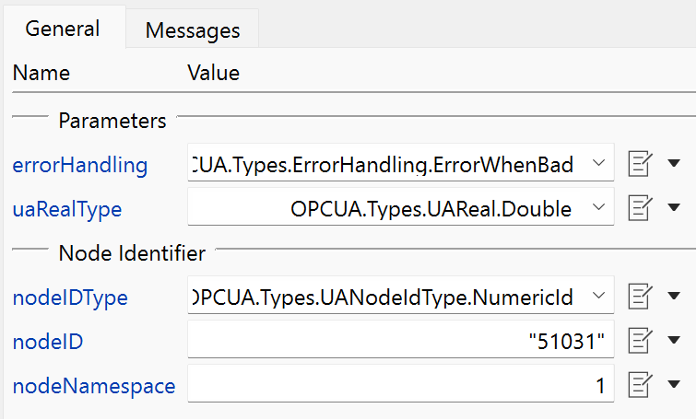Expand the uaRealType combo box chevron
The width and height of the screenshot is (697, 420).
[598, 207]
